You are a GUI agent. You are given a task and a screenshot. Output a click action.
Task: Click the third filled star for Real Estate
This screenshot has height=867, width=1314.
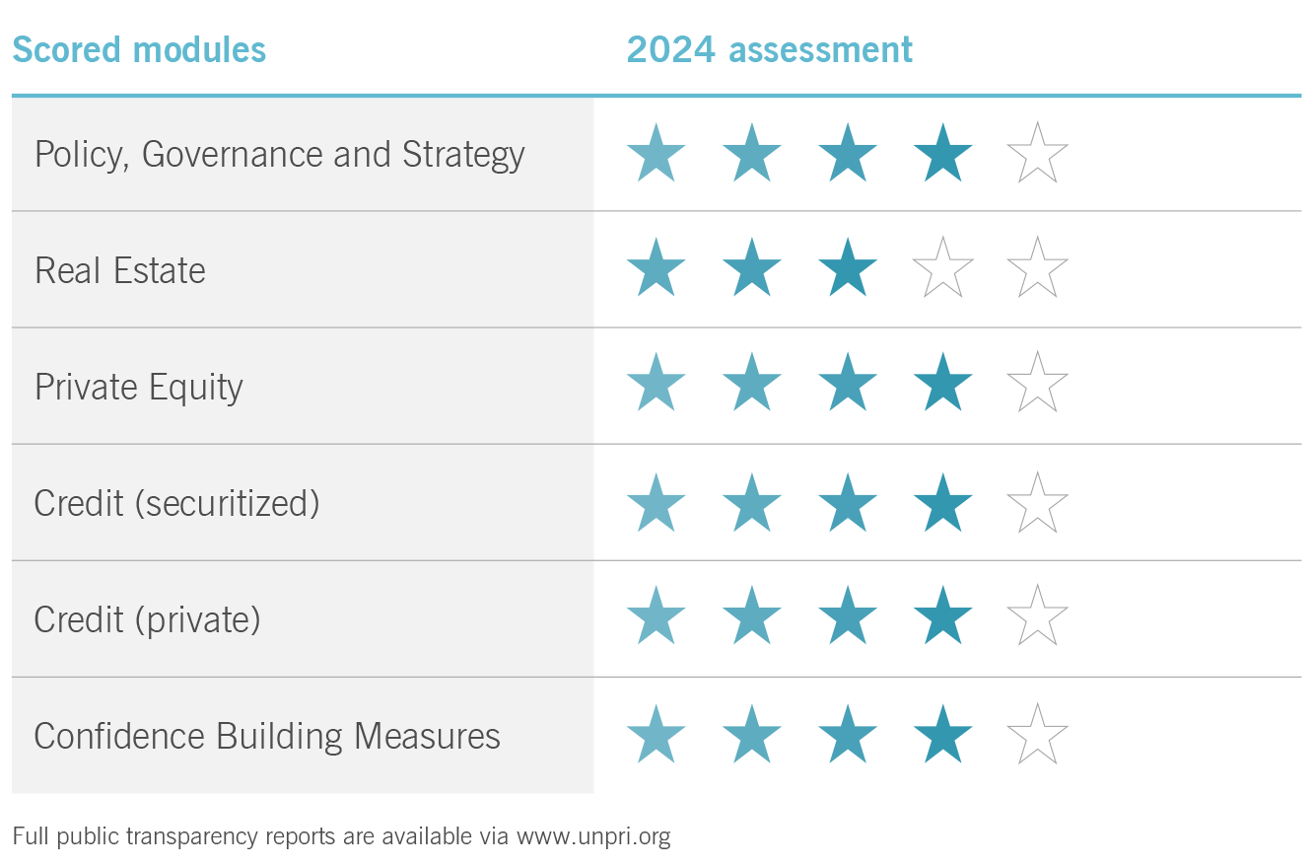tap(847, 268)
